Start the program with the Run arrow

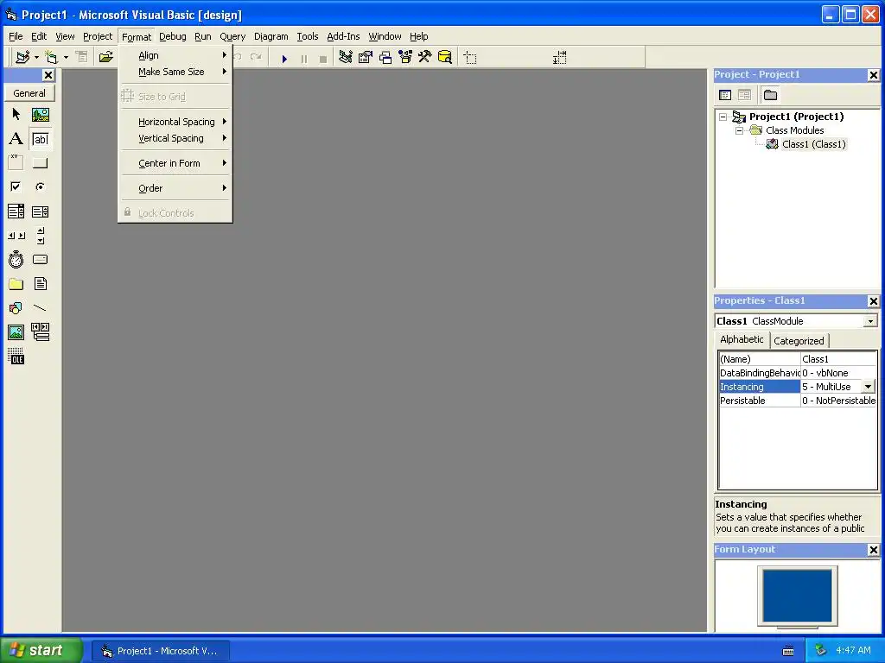(x=284, y=58)
